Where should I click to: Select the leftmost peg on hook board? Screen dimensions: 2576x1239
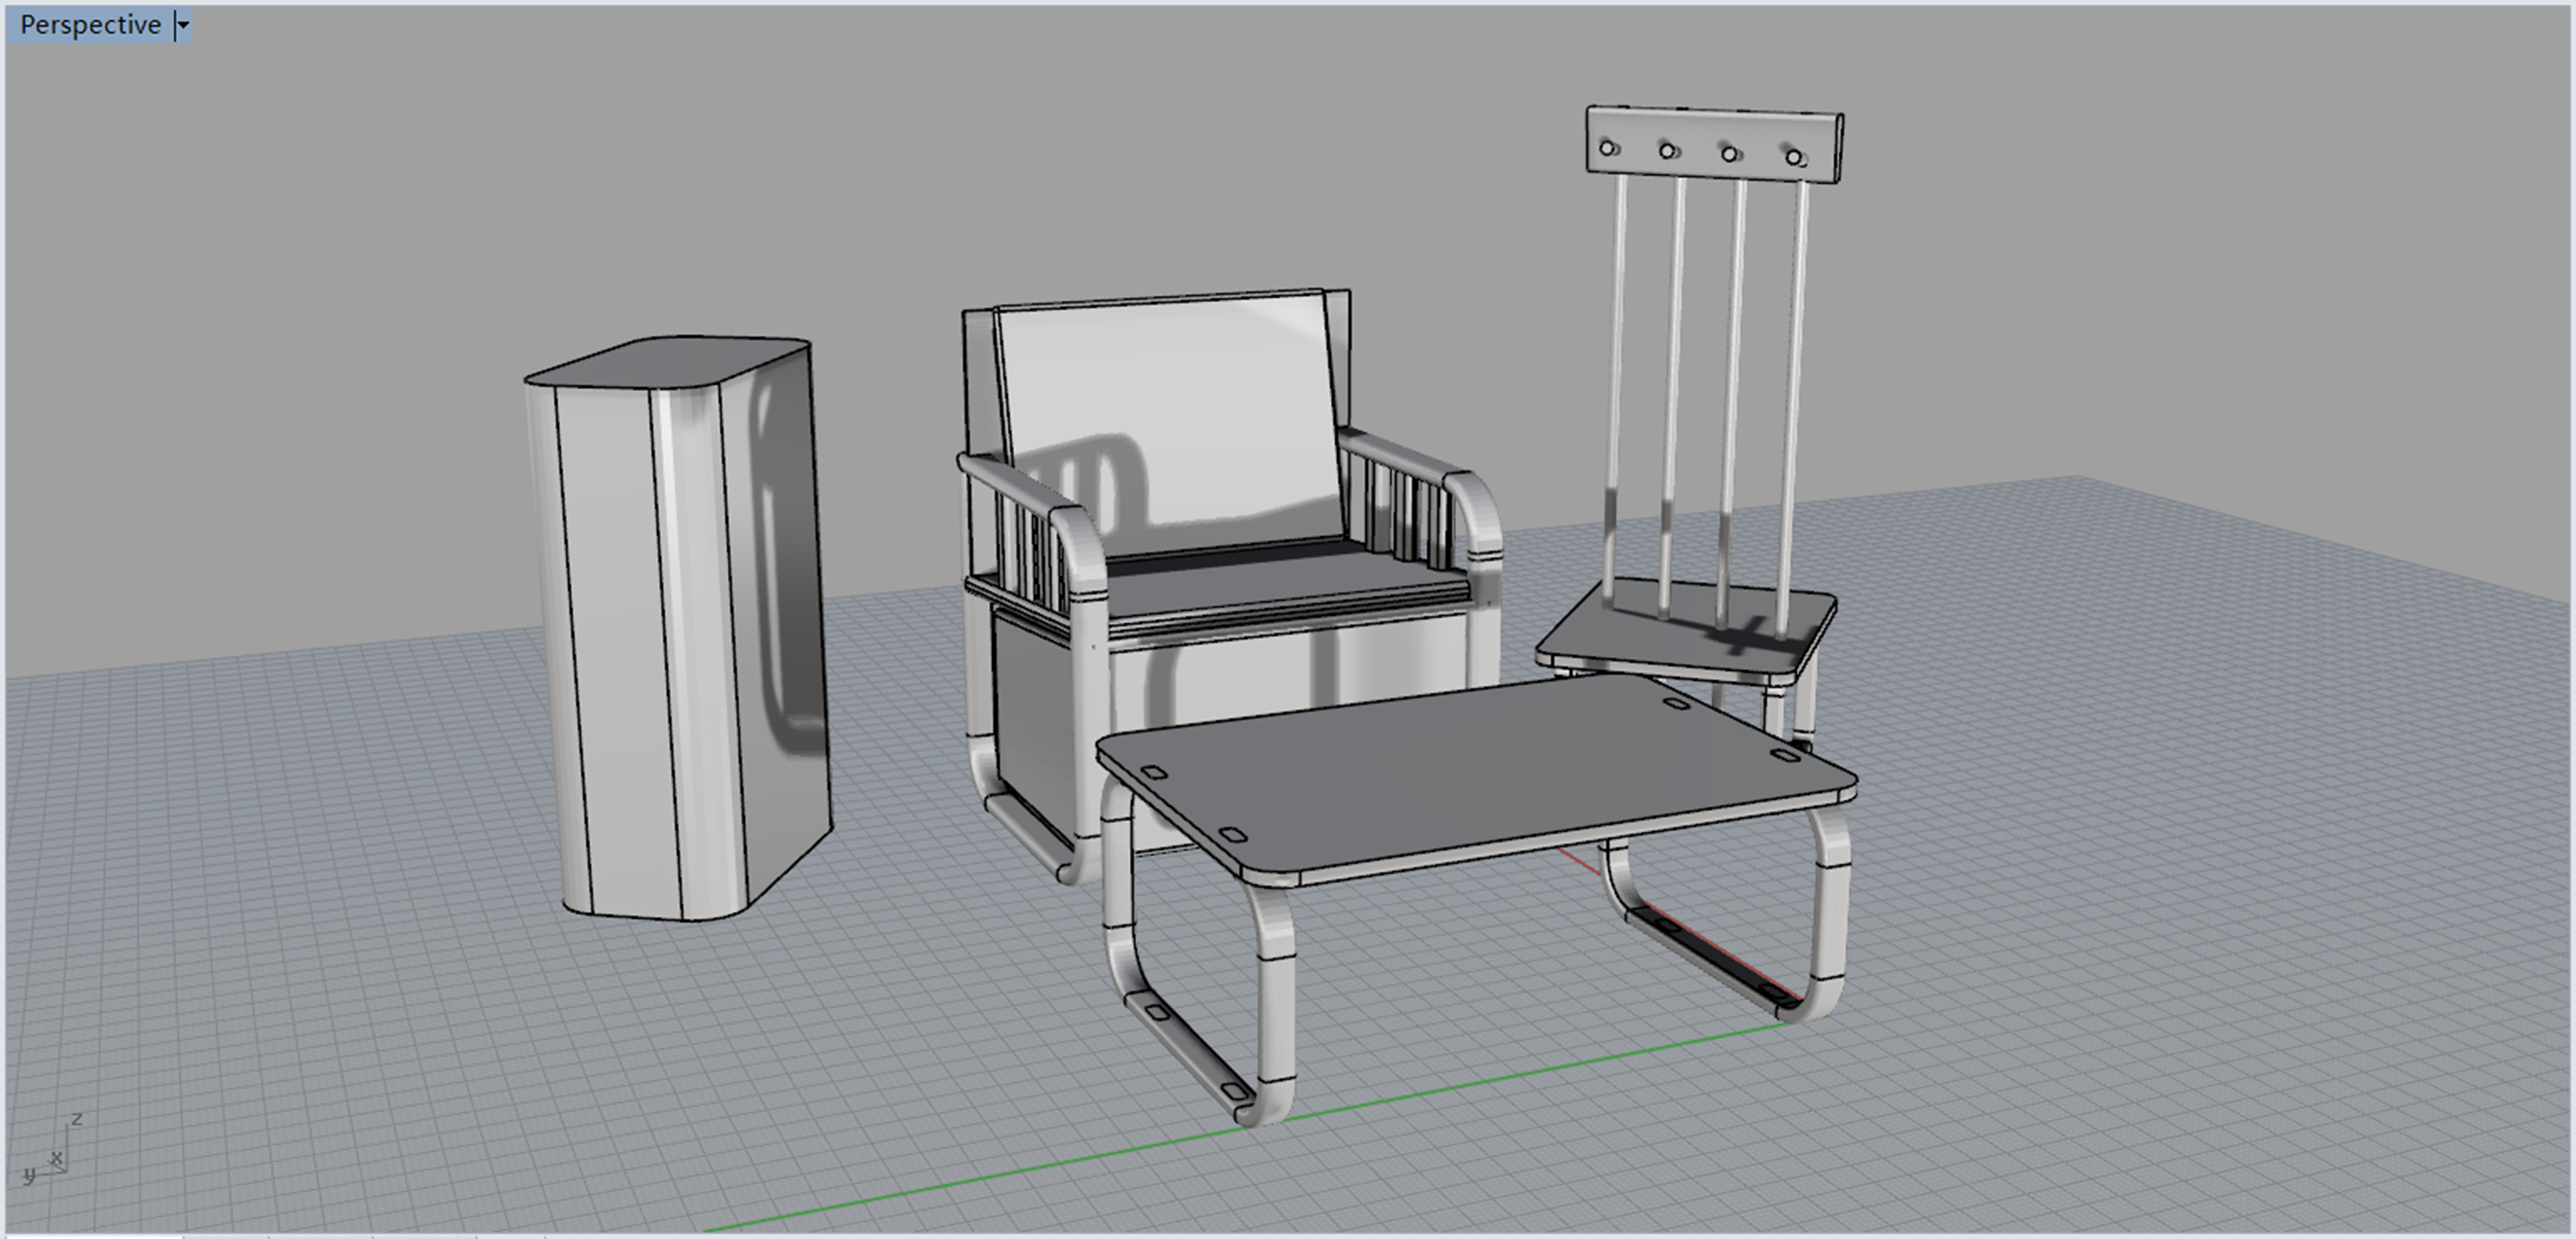point(1606,148)
